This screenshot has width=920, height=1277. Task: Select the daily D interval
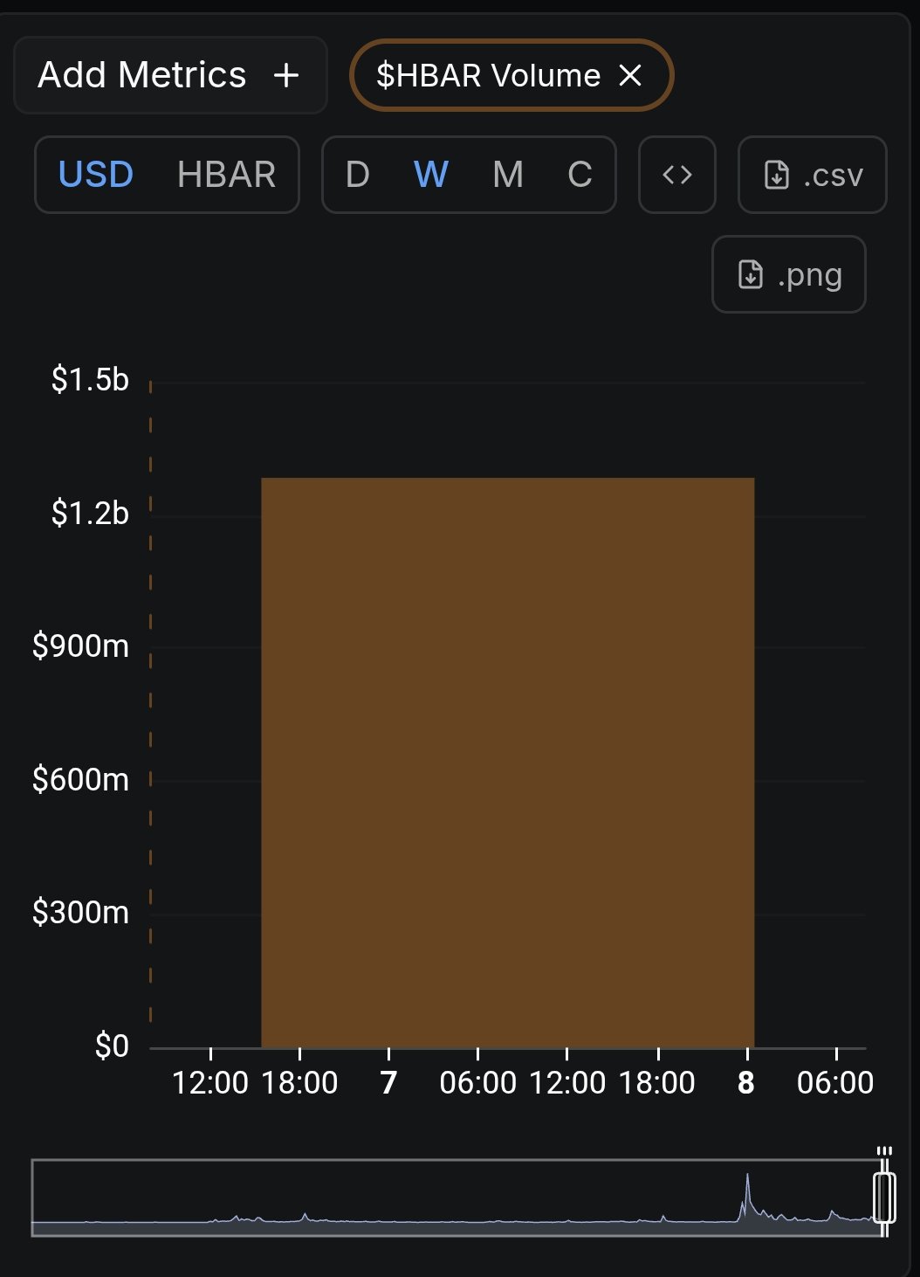(358, 175)
